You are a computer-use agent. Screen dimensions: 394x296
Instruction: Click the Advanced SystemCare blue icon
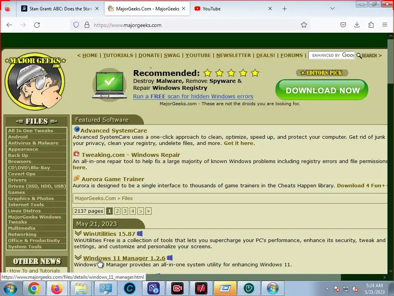pyautogui.click(x=77, y=129)
